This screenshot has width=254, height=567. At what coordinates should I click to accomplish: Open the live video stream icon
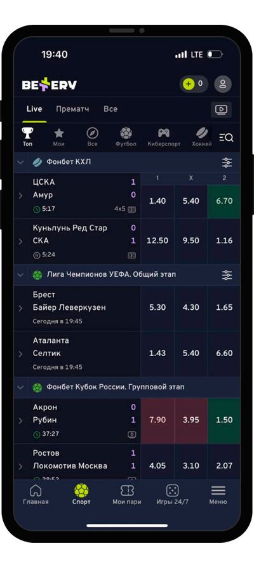[x=221, y=109]
